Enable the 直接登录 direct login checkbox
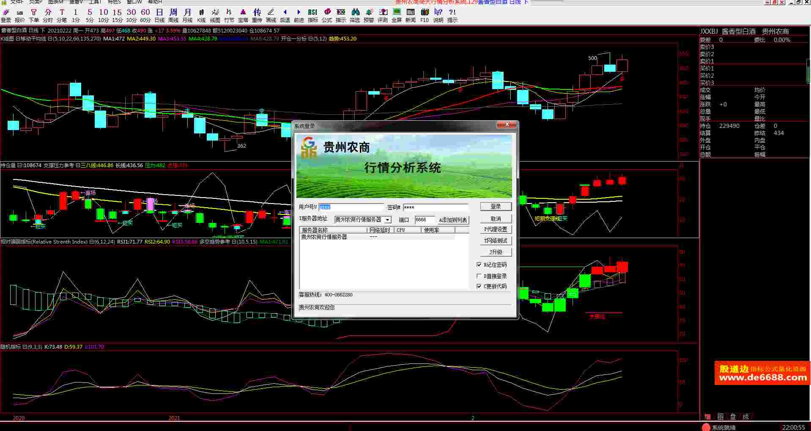This screenshot has width=811, height=431. click(479, 276)
